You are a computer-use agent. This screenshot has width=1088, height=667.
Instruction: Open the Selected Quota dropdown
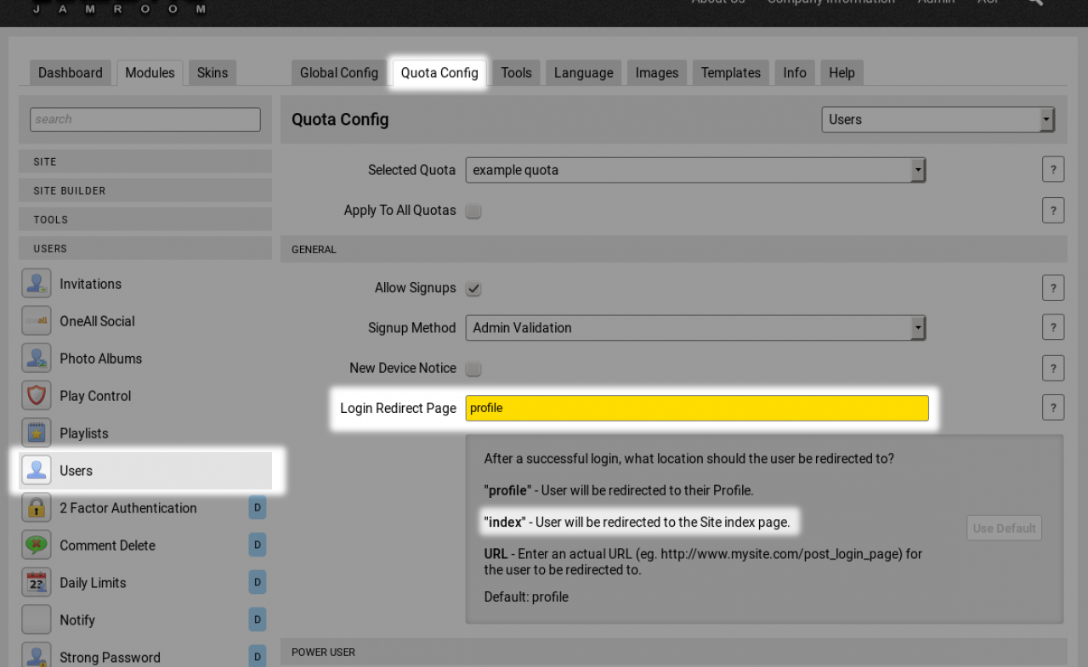pyautogui.click(x=694, y=170)
